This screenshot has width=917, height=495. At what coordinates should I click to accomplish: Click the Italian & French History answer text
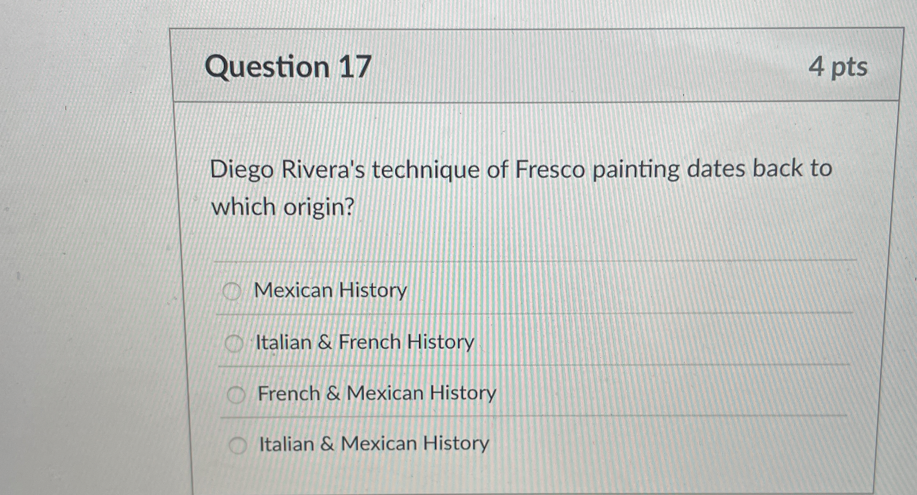point(364,342)
